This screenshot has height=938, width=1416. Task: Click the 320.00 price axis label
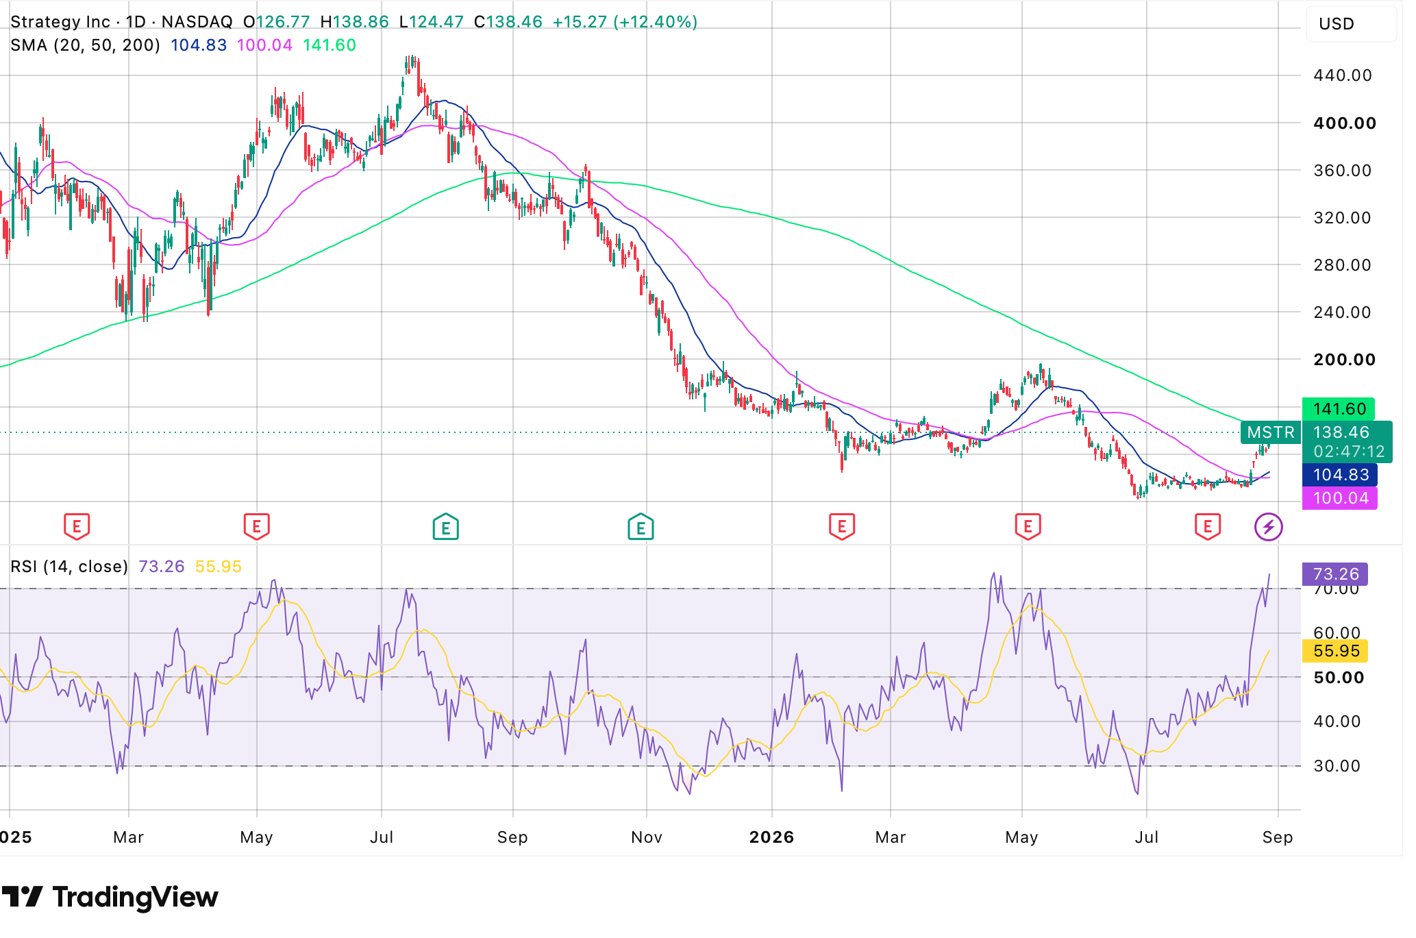coord(1343,218)
